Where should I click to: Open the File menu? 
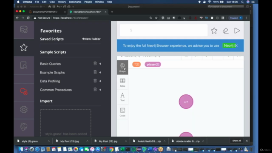pos(37,2)
